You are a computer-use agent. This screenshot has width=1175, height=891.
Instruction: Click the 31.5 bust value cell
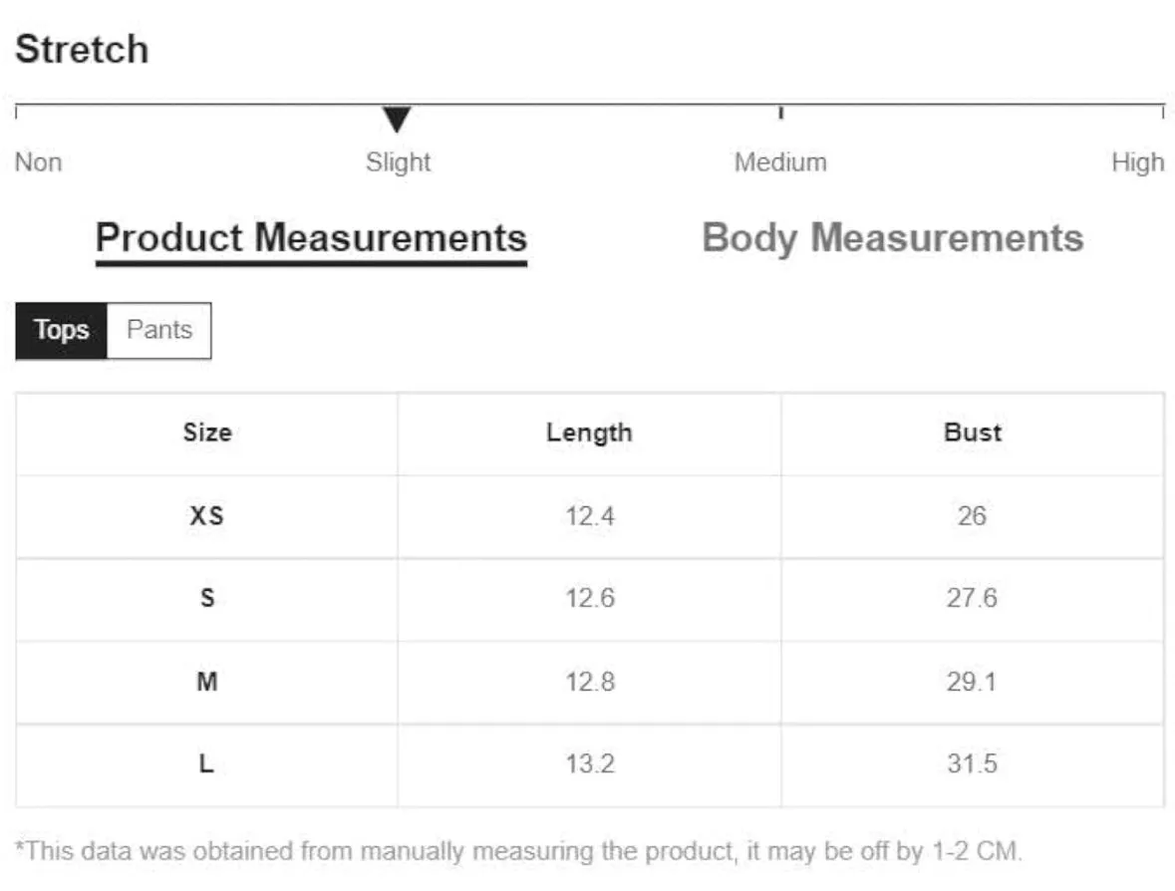click(x=972, y=763)
